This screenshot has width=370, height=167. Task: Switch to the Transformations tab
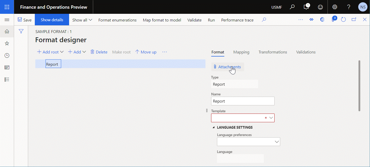[273, 52]
